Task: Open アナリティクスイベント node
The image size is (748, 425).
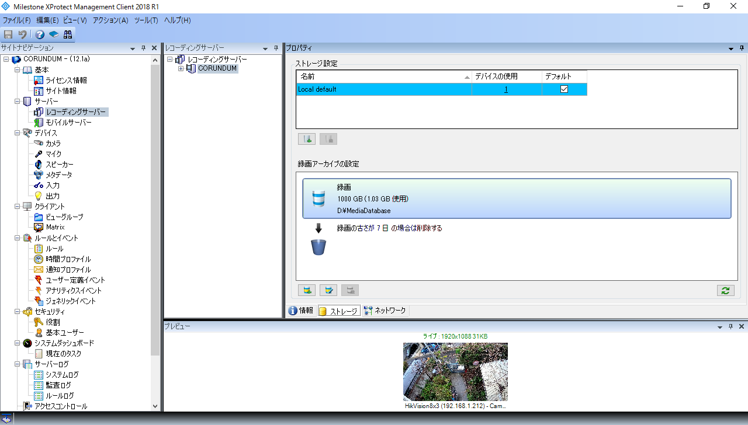Action: 74,291
